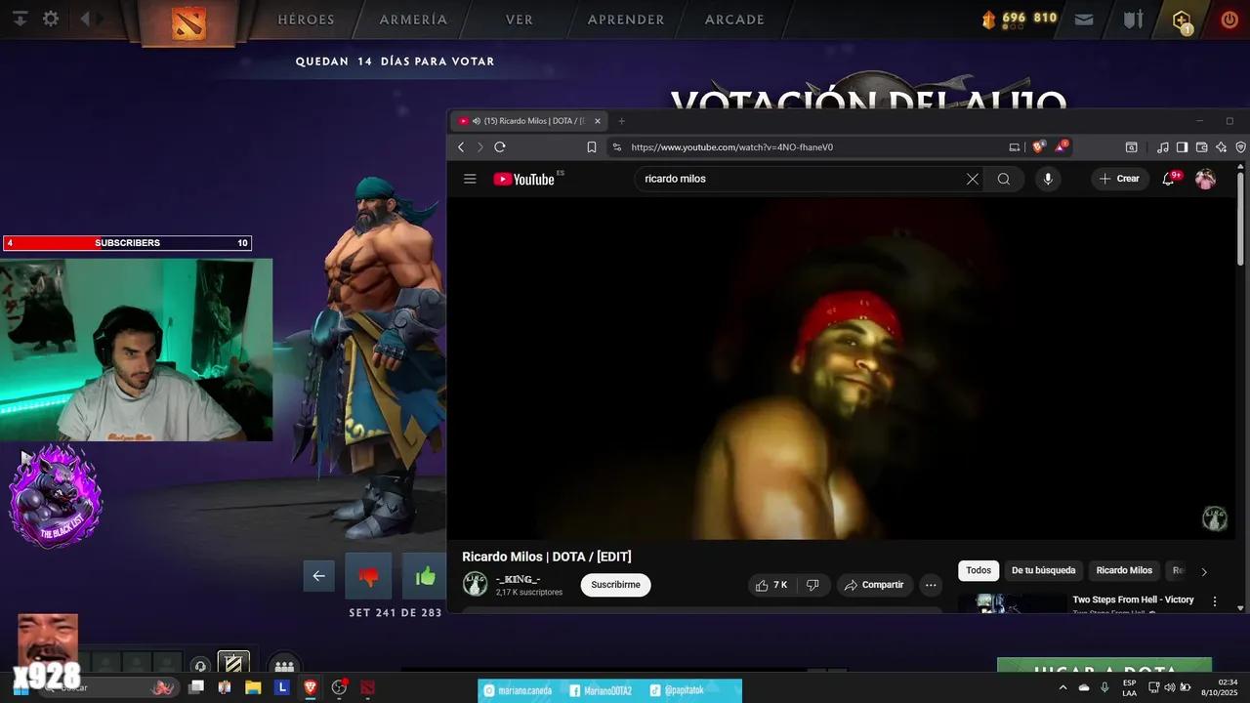Open the HÉROES tab in Dota
The width and height of the screenshot is (1250, 703).
[x=306, y=20]
